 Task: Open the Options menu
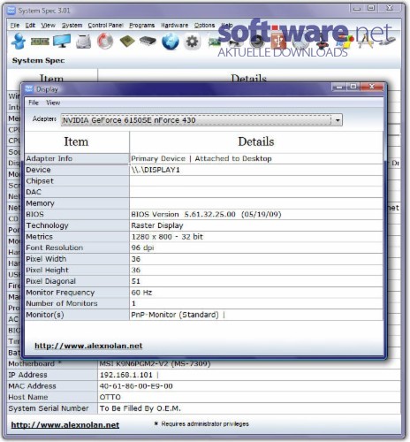(x=204, y=26)
